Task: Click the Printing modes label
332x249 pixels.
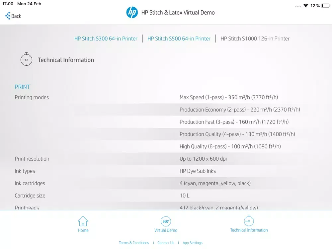Action: 32,97
